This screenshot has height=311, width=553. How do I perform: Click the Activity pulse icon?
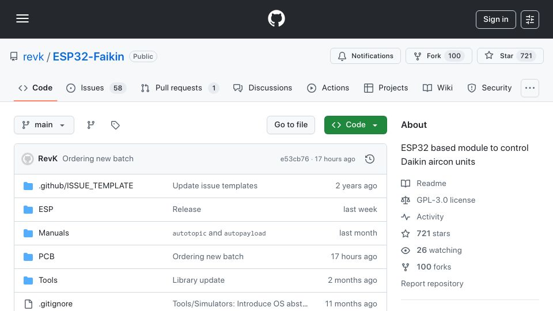point(406,217)
